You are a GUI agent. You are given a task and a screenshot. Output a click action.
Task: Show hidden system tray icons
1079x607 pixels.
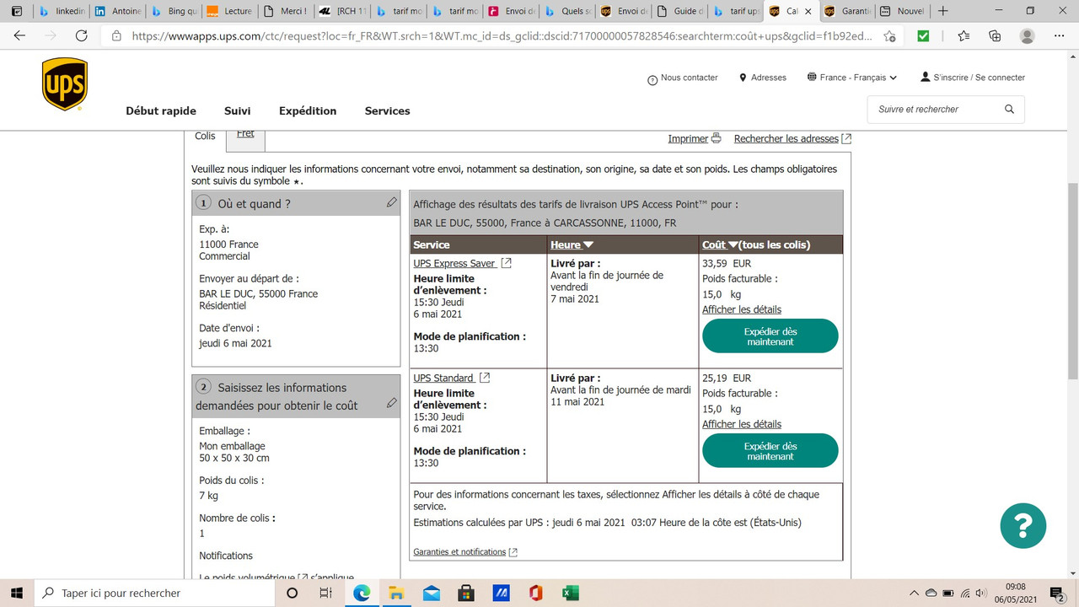click(x=914, y=593)
